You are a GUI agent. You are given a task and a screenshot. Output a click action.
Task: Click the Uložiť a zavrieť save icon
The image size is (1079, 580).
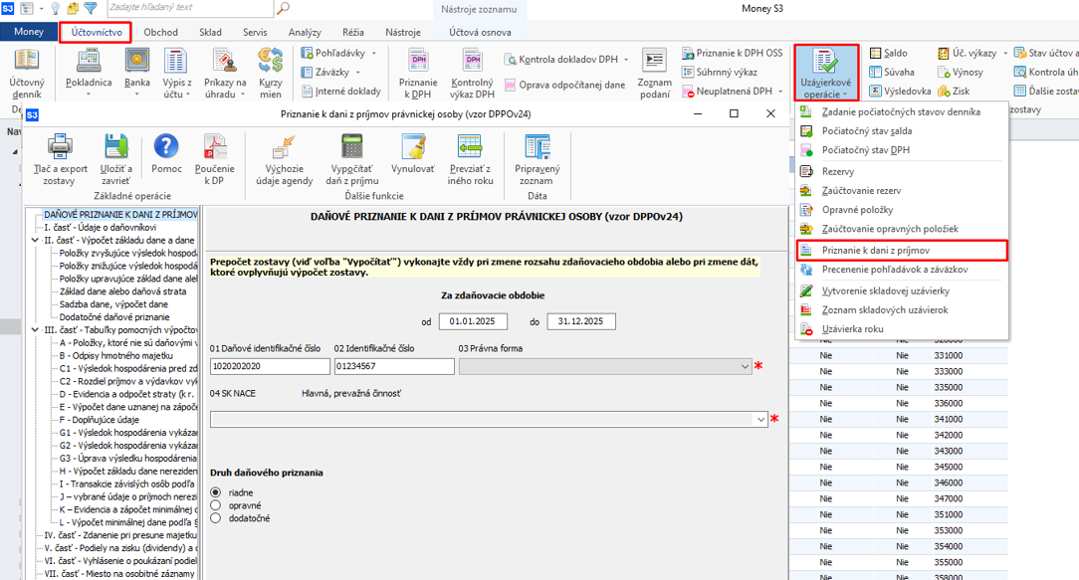116,147
